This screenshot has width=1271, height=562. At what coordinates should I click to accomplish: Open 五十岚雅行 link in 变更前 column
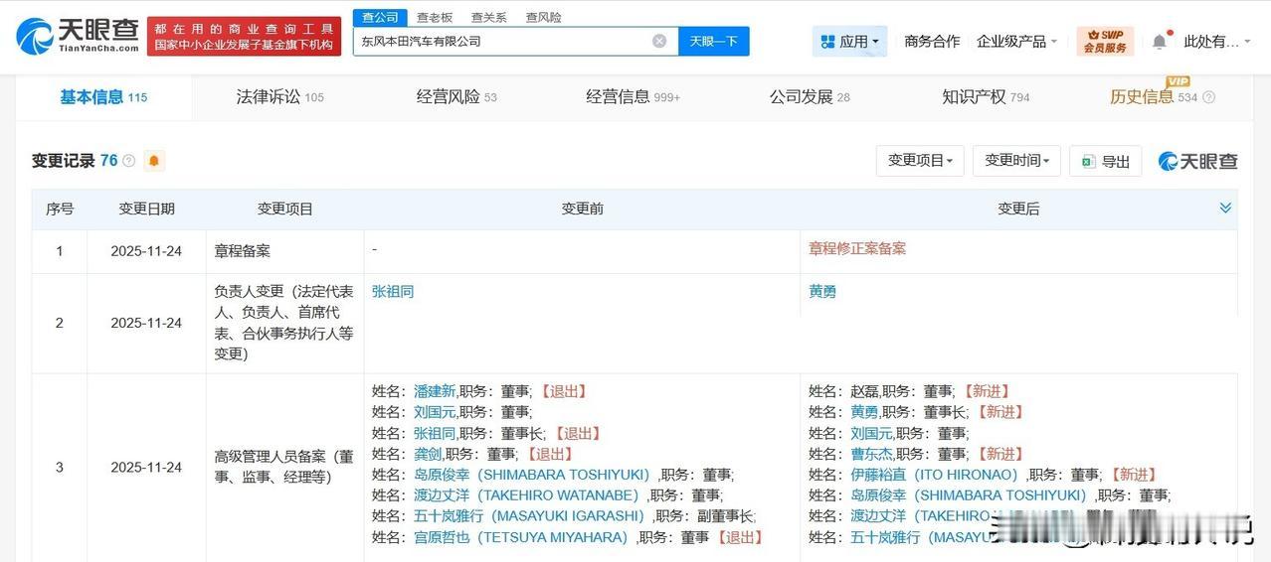point(529,516)
